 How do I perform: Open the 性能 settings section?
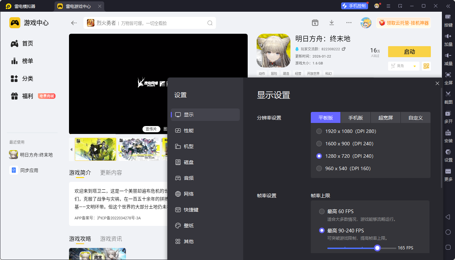tap(189, 131)
